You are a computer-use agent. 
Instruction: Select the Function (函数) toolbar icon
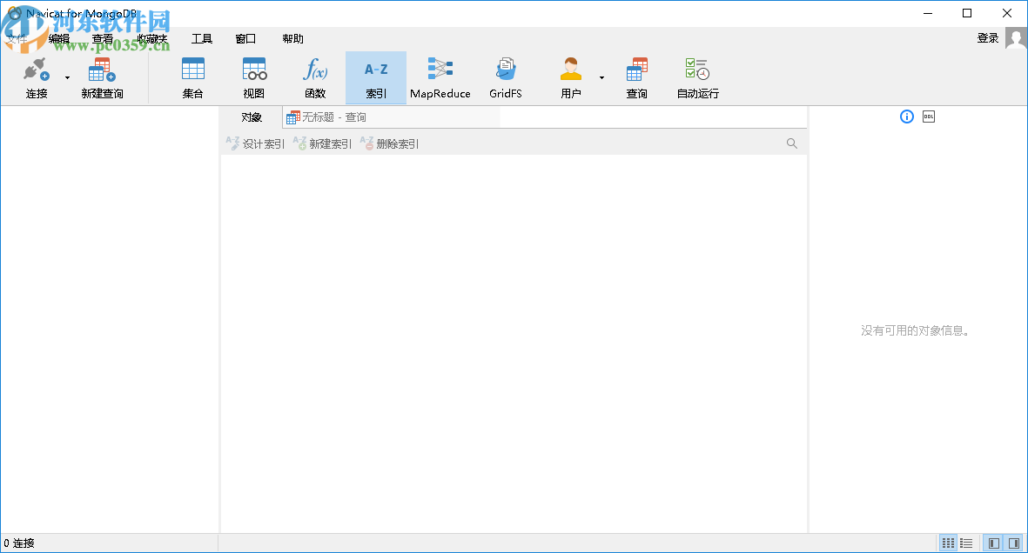(315, 70)
